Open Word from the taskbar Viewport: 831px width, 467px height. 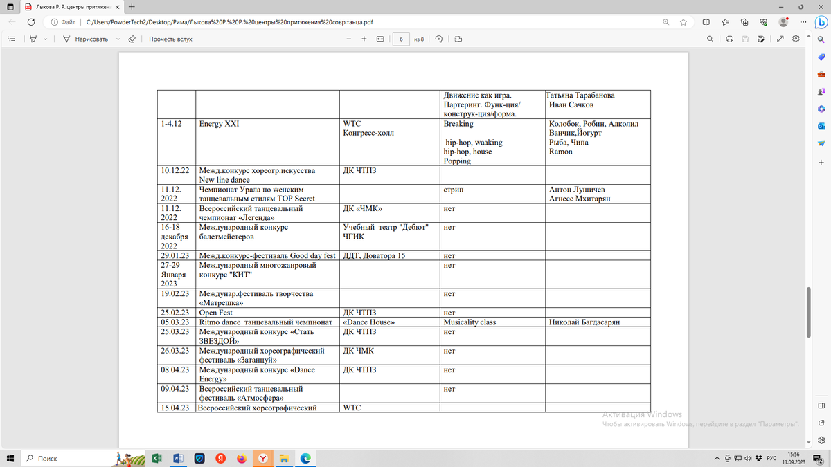177,458
